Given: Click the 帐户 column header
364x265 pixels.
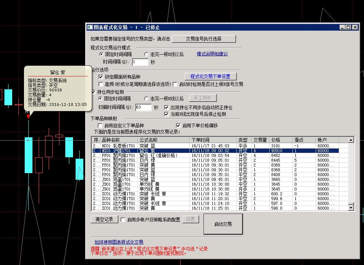Looking at the screenshot, I should pos(327,140).
